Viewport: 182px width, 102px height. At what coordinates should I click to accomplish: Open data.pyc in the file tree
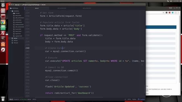point(16,43)
